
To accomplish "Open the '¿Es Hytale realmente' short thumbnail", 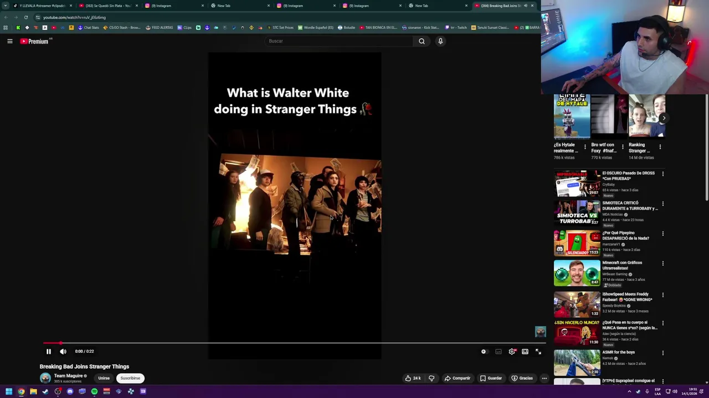I will tap(572, 116).
